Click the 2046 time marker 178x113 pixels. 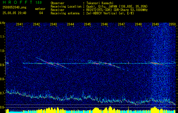pyautogui.click(x=104, y=24)
